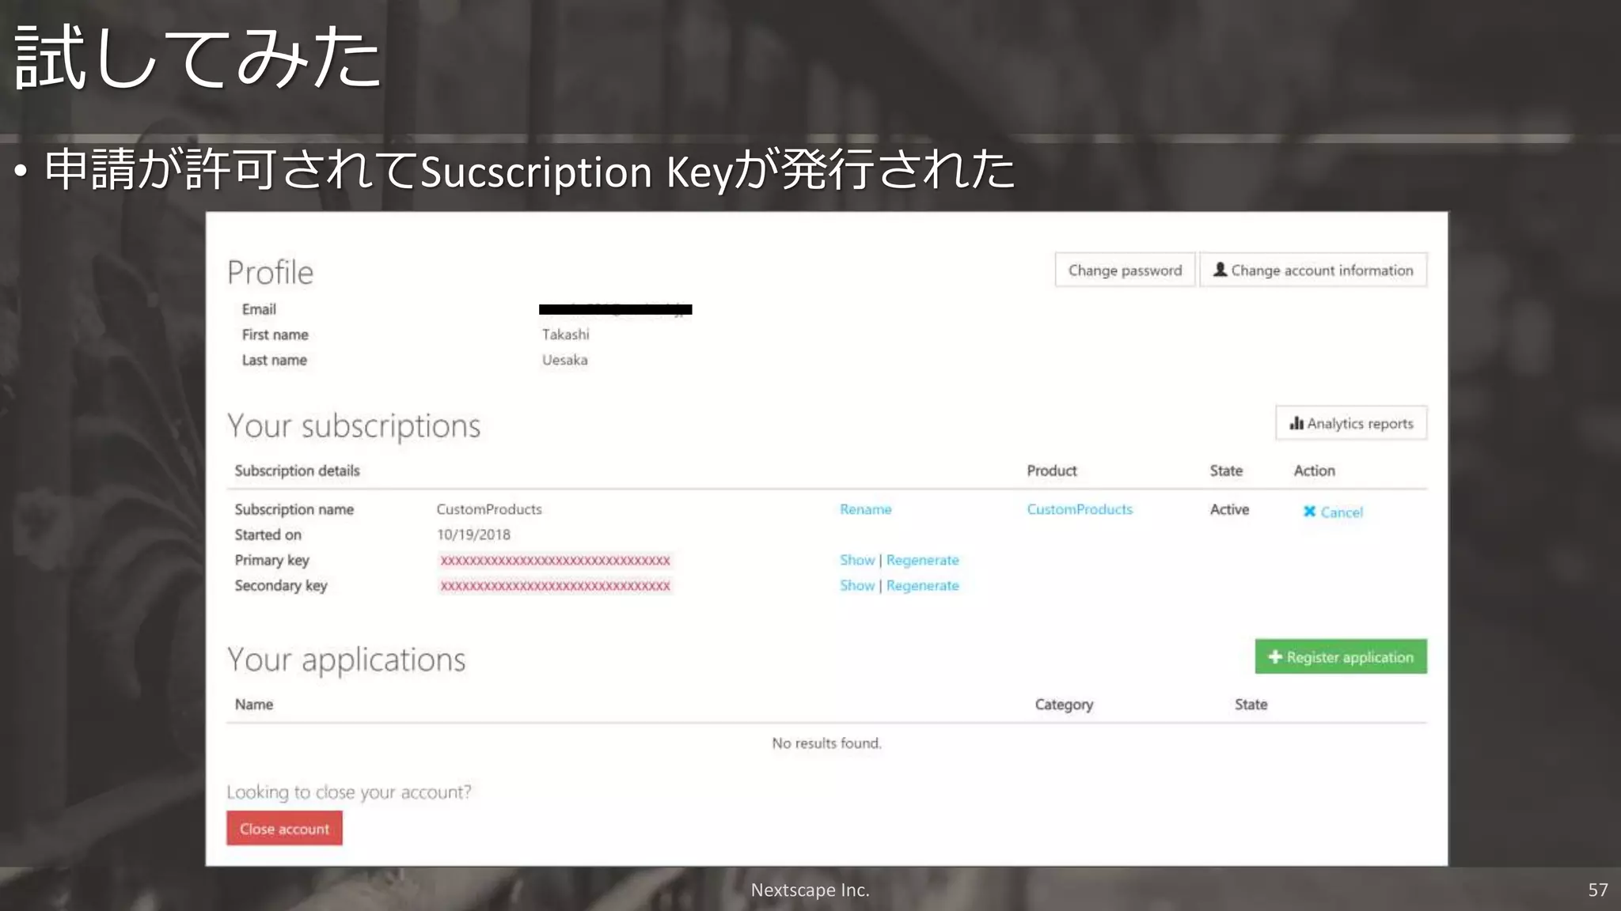Click the Register application button
The height and width of the screenshot is (911, 1621).
coord(1341,656)
